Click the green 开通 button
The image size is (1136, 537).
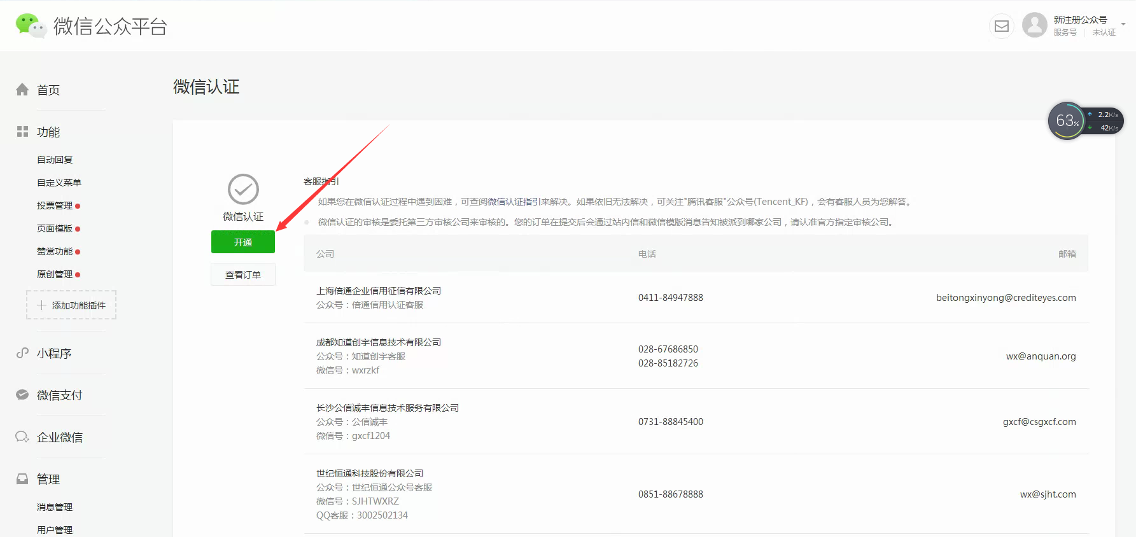click(243, 242)
